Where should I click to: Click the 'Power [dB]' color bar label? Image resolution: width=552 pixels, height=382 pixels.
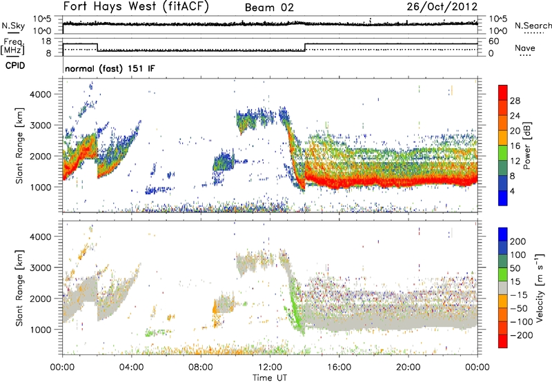click(x=526, y=145)
